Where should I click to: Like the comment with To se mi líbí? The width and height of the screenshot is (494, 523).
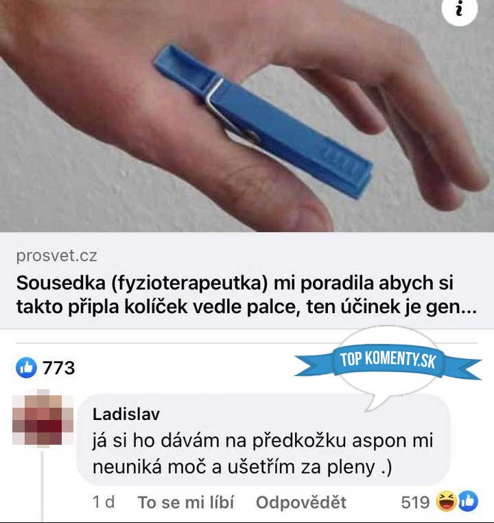[186, 502]
